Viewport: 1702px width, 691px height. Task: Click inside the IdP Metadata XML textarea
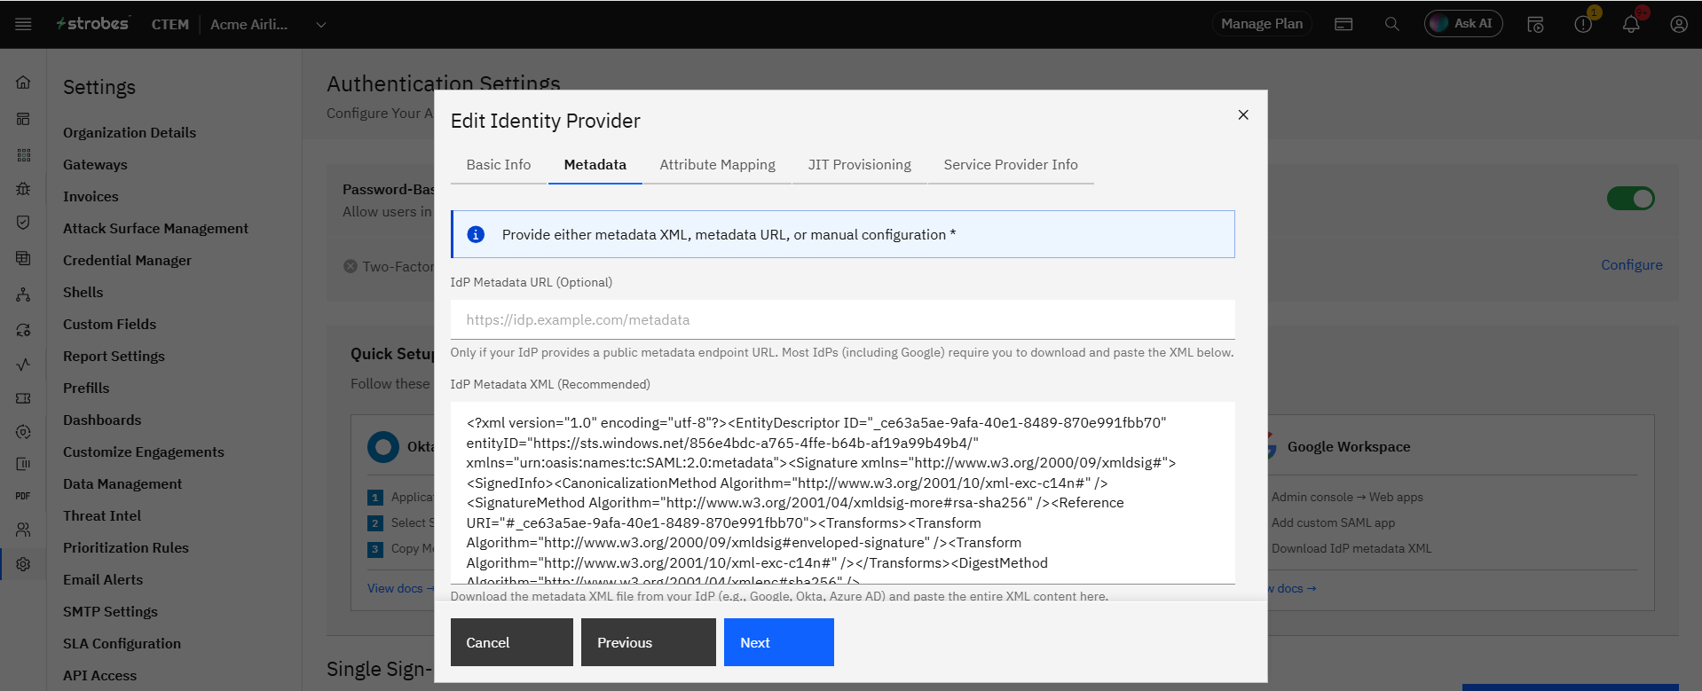[x=843, y=493]
